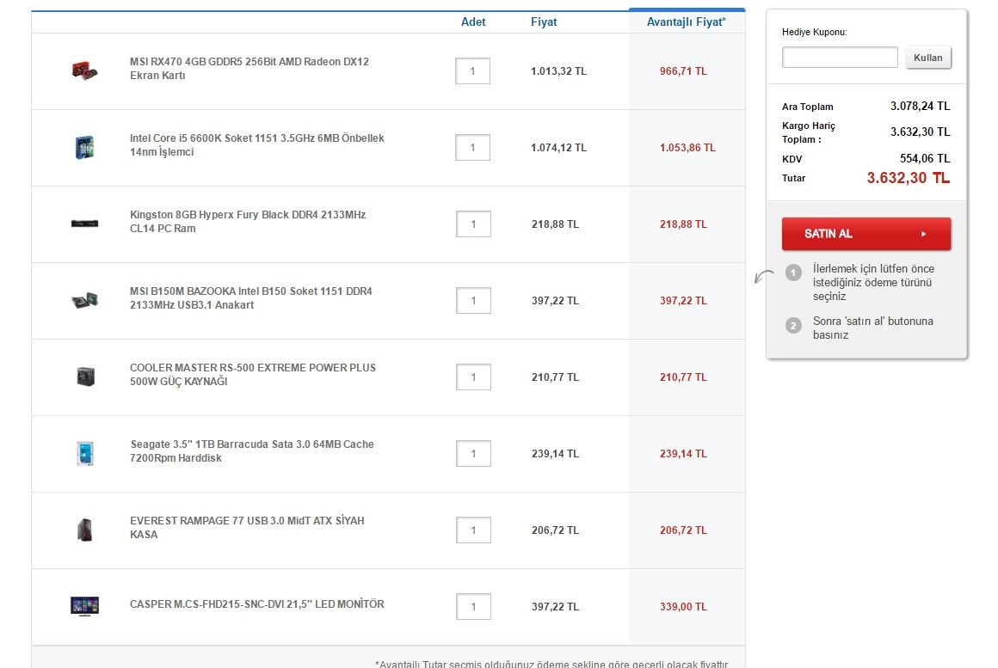Open MSI B150M BAZOOKA motherboard thumbnail
The image size is (998, 668).
coord(84,300)
